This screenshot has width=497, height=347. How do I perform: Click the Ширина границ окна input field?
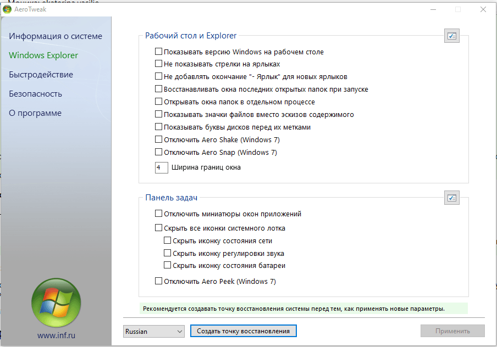tap(161, 167)
